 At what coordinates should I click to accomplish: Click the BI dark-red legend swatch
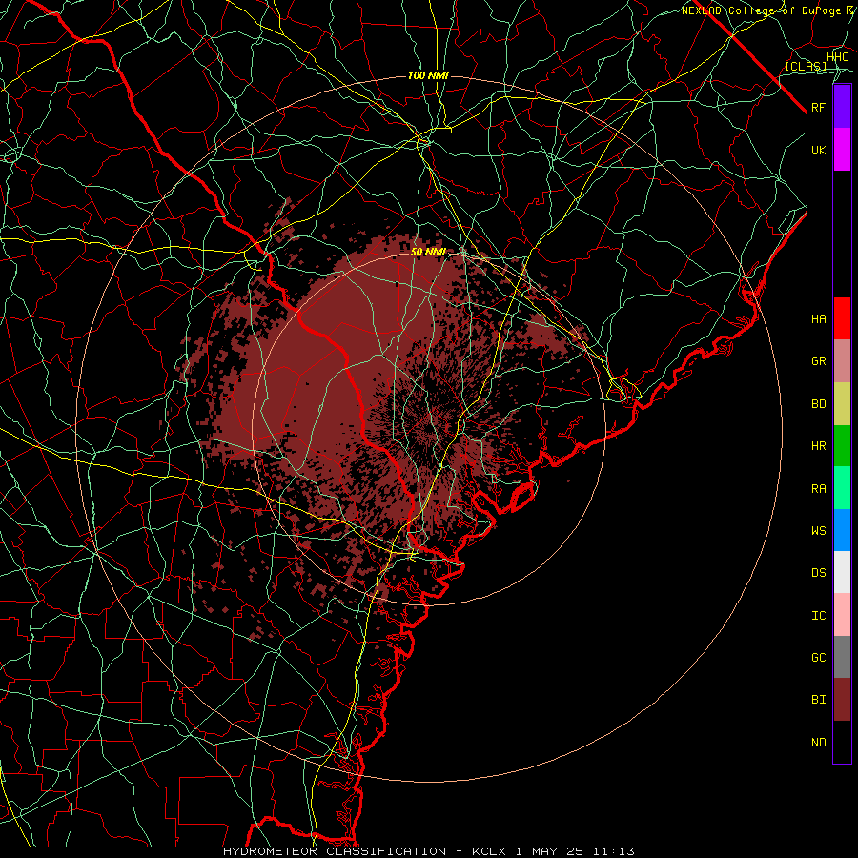point(842,700)
